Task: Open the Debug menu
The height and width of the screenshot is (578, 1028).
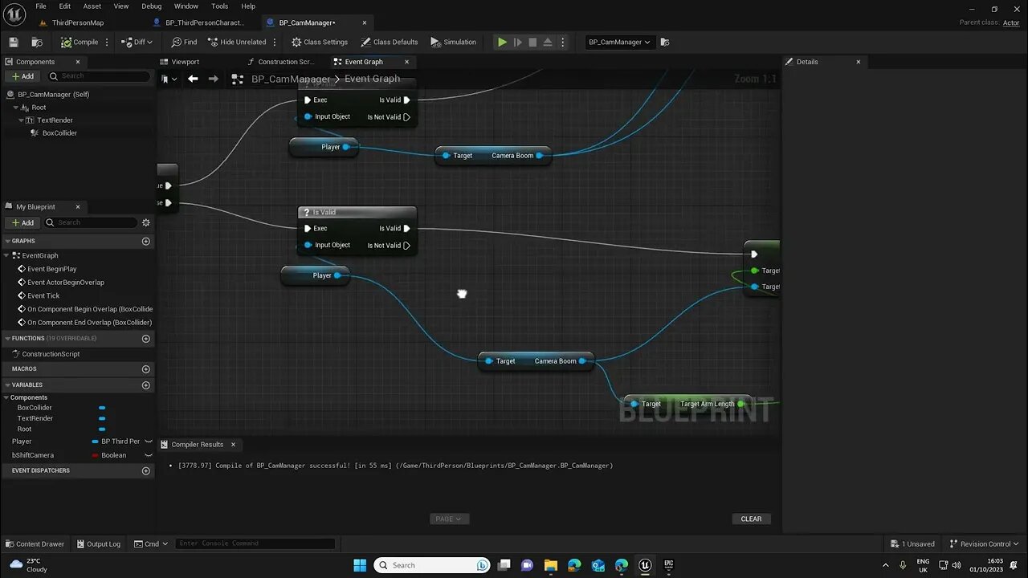Action: (151, 6)
